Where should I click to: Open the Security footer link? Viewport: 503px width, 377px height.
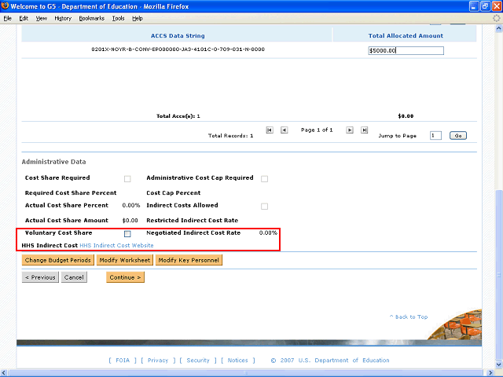[x=198, y=361]
